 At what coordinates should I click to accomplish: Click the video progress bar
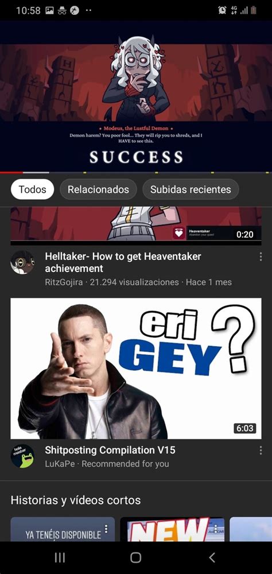tap(136, 172)
